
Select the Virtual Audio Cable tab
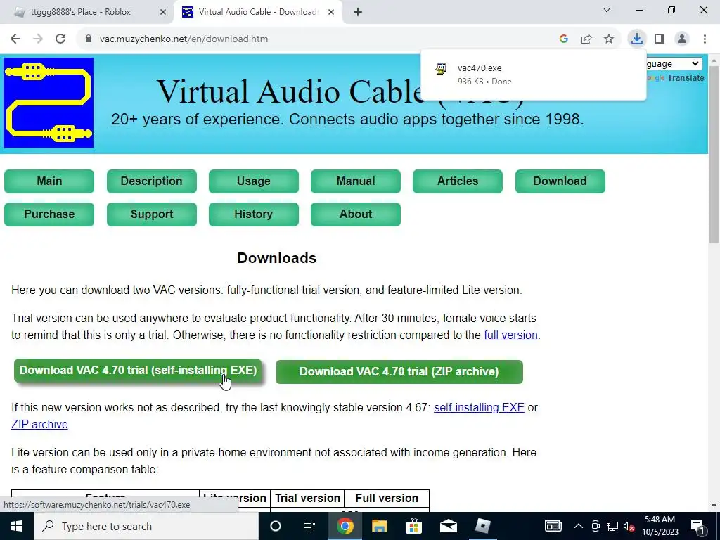(257, 12)
